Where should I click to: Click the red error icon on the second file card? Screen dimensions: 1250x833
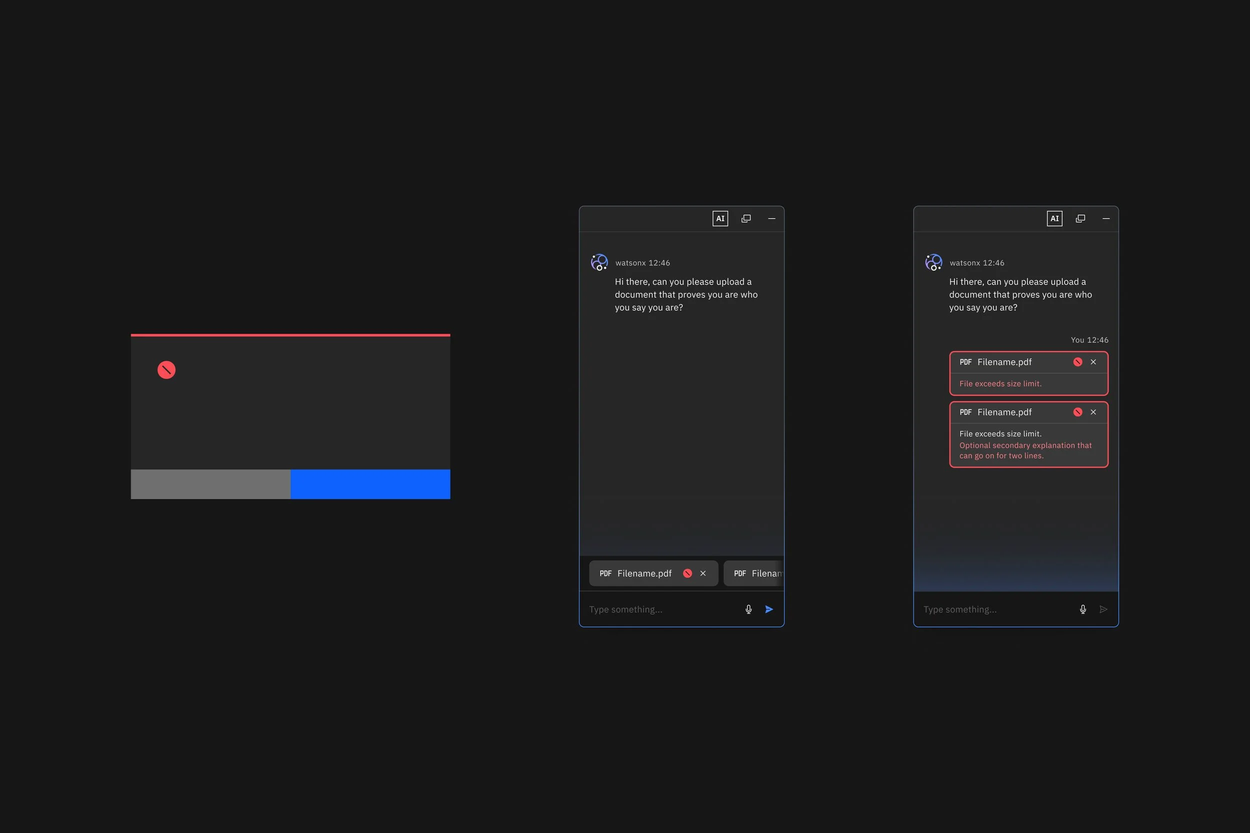coord(1078,412)
